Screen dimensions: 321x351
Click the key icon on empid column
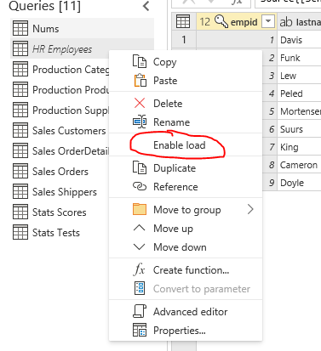click(221, 21)
